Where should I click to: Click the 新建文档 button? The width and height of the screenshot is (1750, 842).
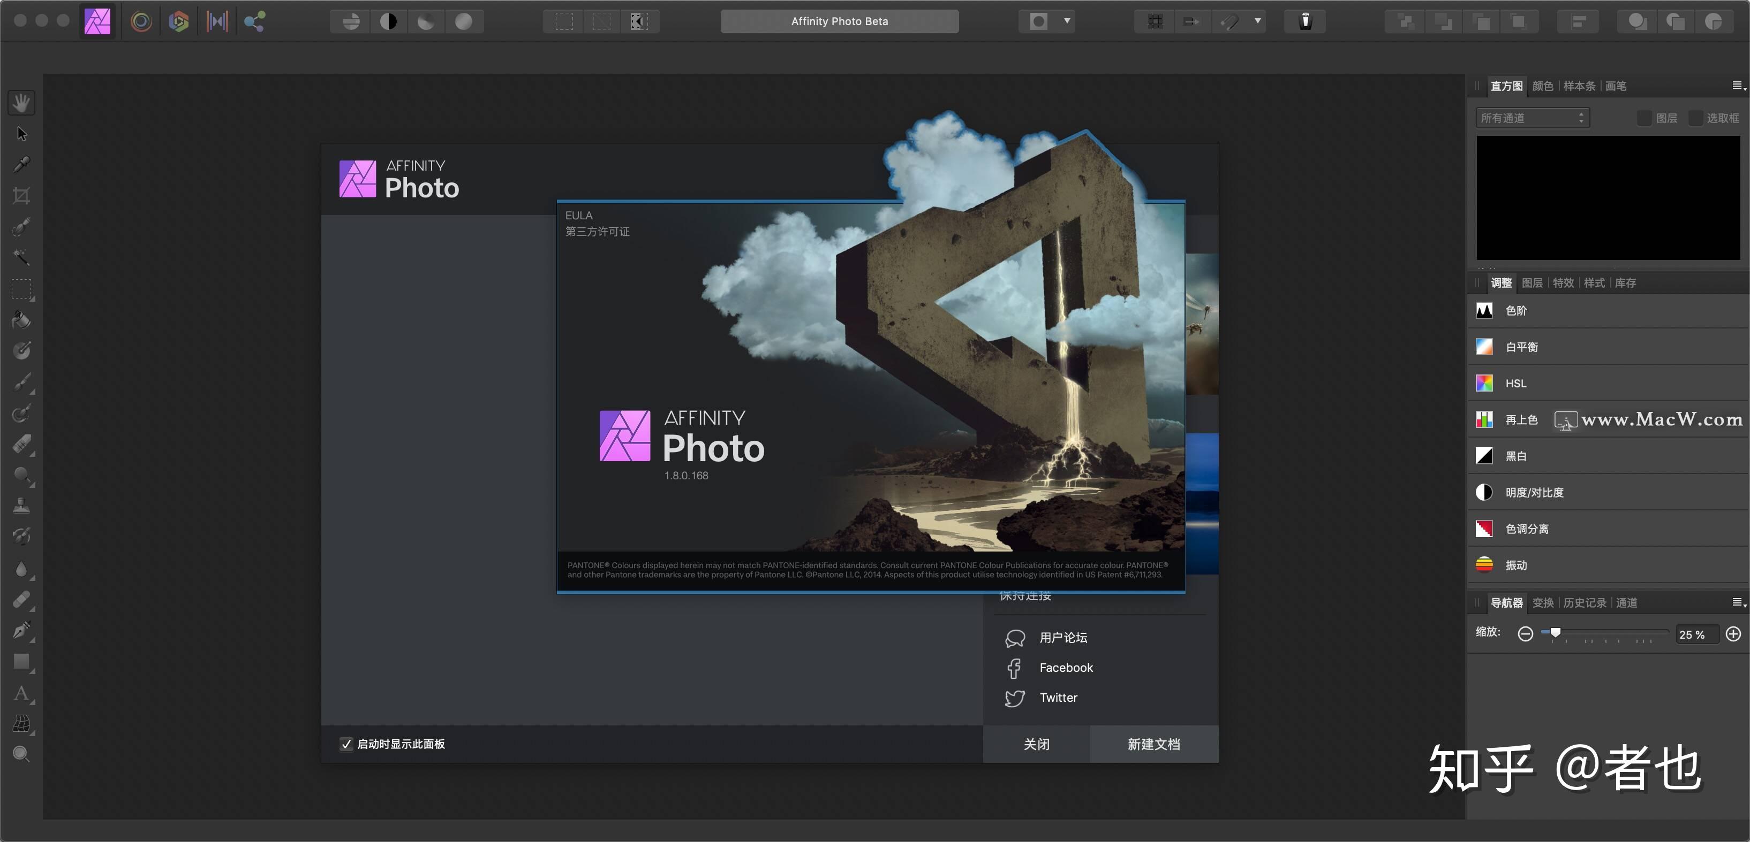(x=1153, y=744)
